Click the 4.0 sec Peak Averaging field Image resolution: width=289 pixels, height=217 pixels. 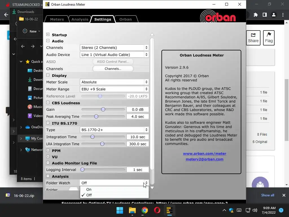click(x=138, y=117)
